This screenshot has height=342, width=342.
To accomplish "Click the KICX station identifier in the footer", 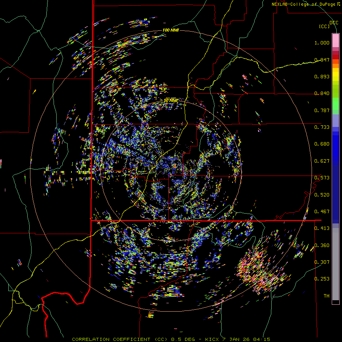I will pos(212,339).
